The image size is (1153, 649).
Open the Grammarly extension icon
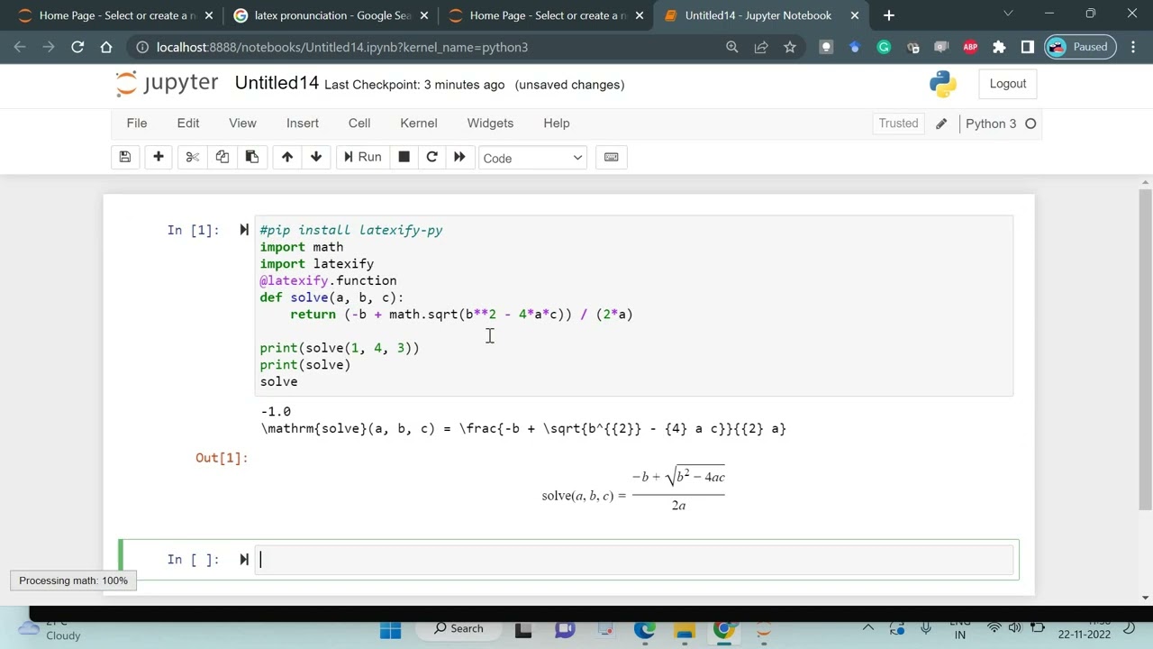coord(884,47)
